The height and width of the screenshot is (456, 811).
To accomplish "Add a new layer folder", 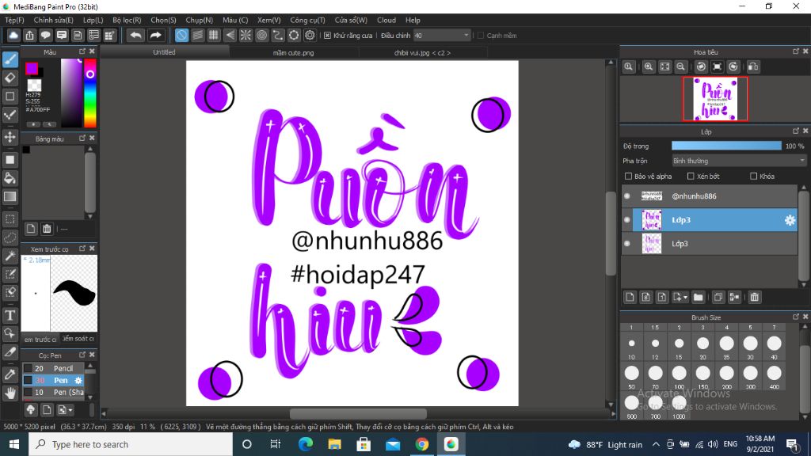I will pos(699,298).
